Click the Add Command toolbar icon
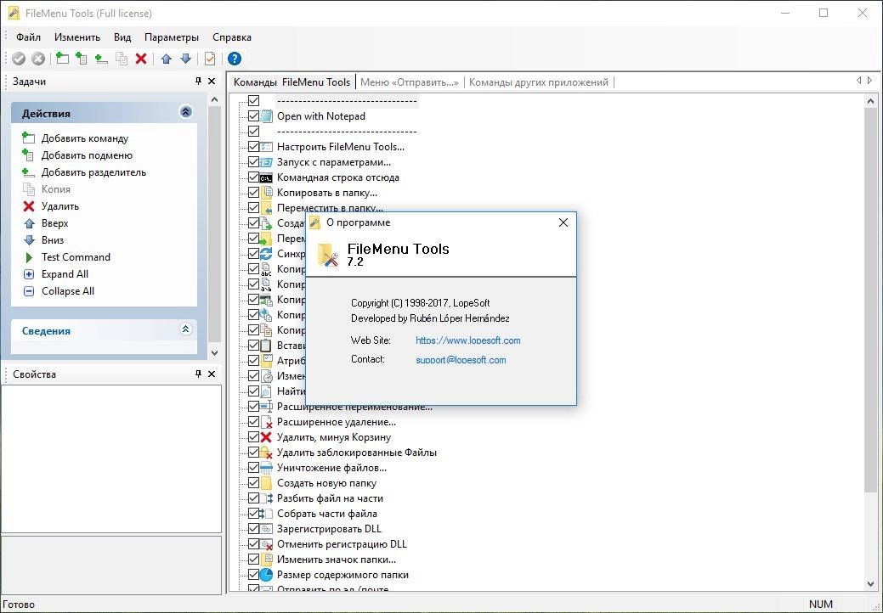The height and width of the screenshot is (613, 883). 62,58
